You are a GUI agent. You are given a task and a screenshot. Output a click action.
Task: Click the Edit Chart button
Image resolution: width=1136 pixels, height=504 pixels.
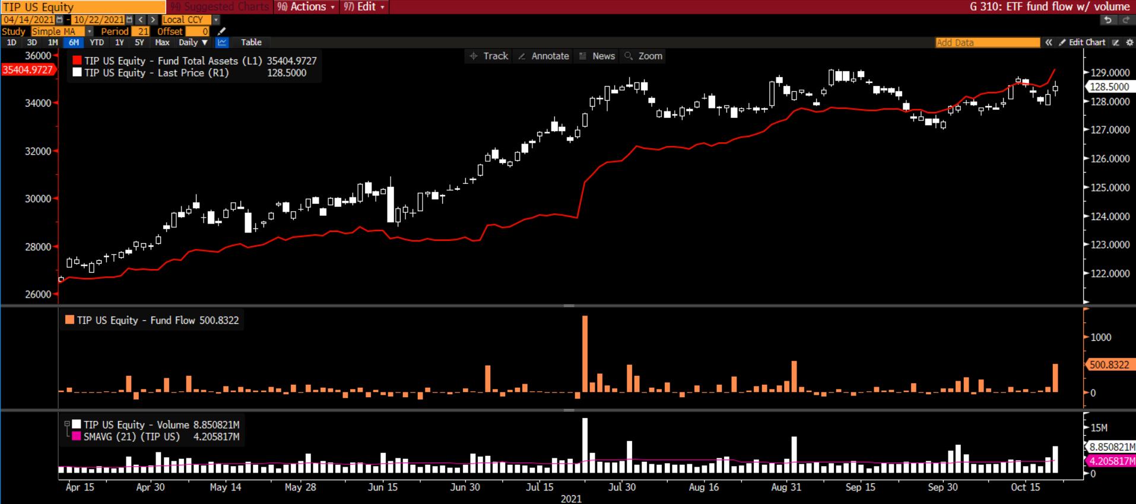[x=1083, y=42]
